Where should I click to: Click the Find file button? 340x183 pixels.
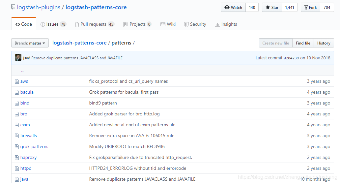point(303,43)
